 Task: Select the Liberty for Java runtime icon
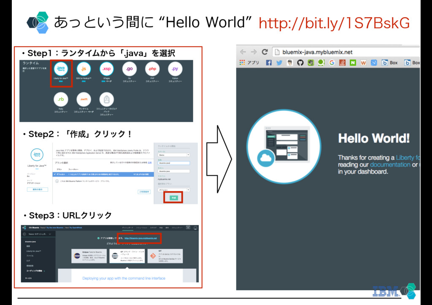coord(61,69)
